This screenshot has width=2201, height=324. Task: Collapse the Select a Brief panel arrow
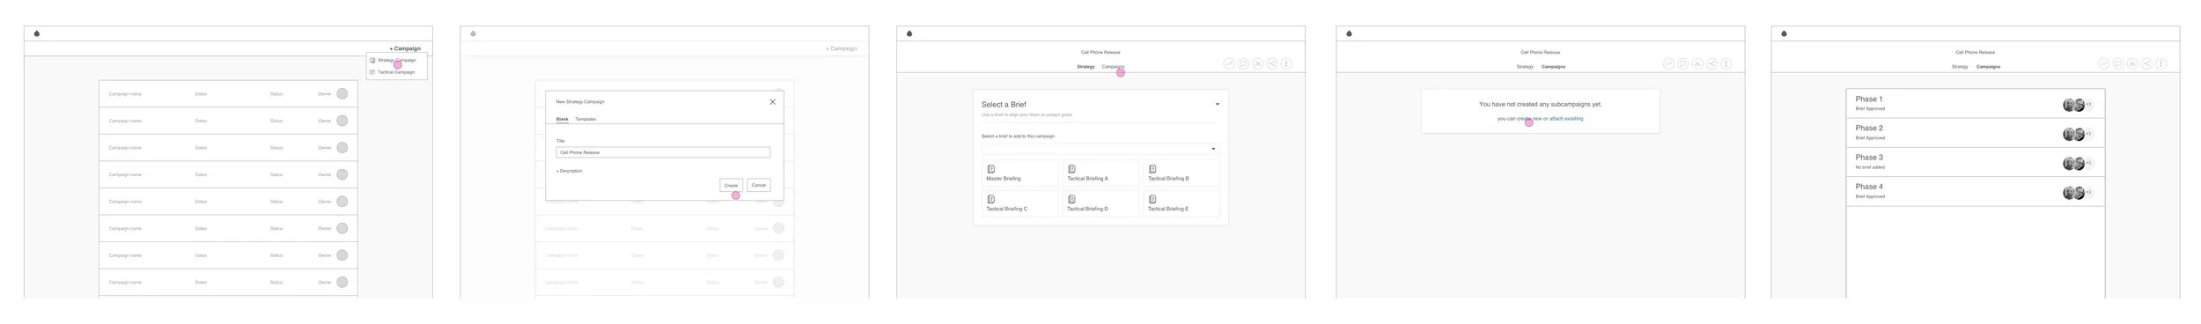click(x=1218, y=105)
